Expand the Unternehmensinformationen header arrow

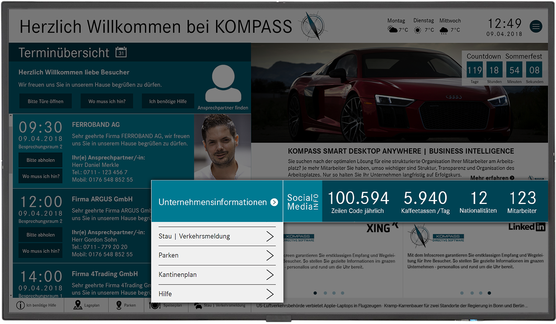click(x=274, y=202)
